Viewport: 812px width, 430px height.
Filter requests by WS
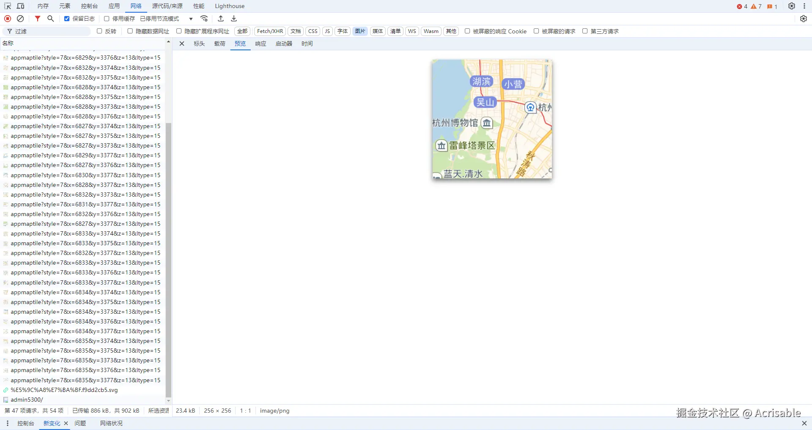click(x=412, y=31)
